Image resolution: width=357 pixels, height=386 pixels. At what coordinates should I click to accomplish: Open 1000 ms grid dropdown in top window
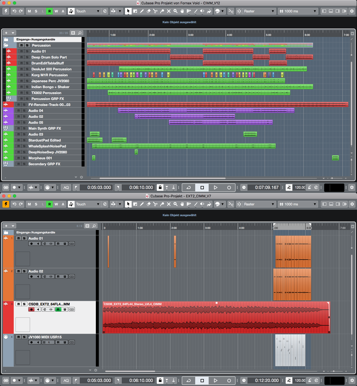pyautogui.click(x=297, y=11)
